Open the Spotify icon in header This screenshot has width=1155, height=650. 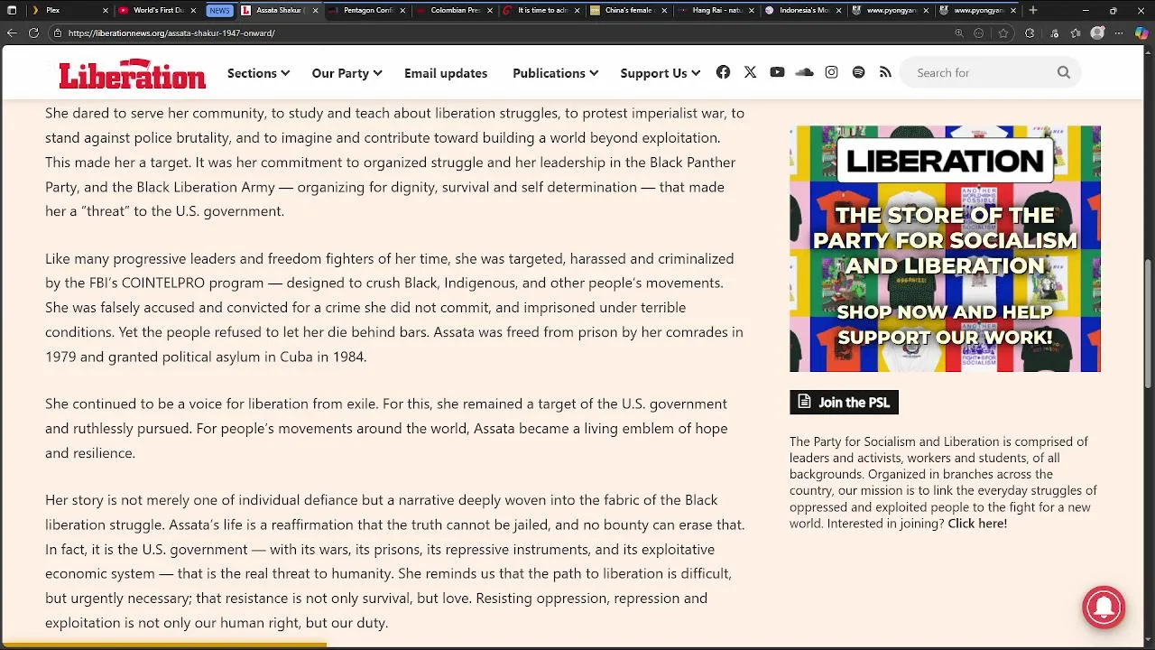858,72
